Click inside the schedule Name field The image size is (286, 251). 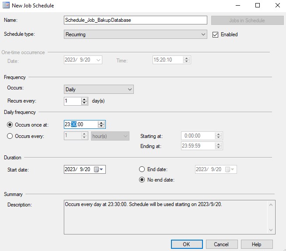click(x=136, y=20)
